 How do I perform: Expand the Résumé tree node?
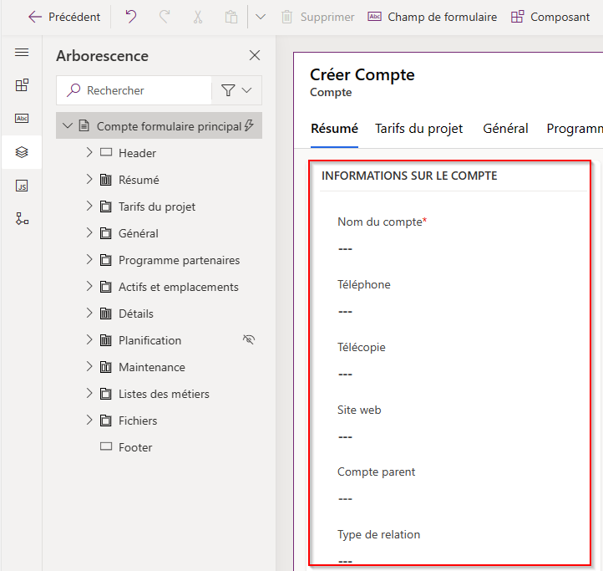pos(89,180)
